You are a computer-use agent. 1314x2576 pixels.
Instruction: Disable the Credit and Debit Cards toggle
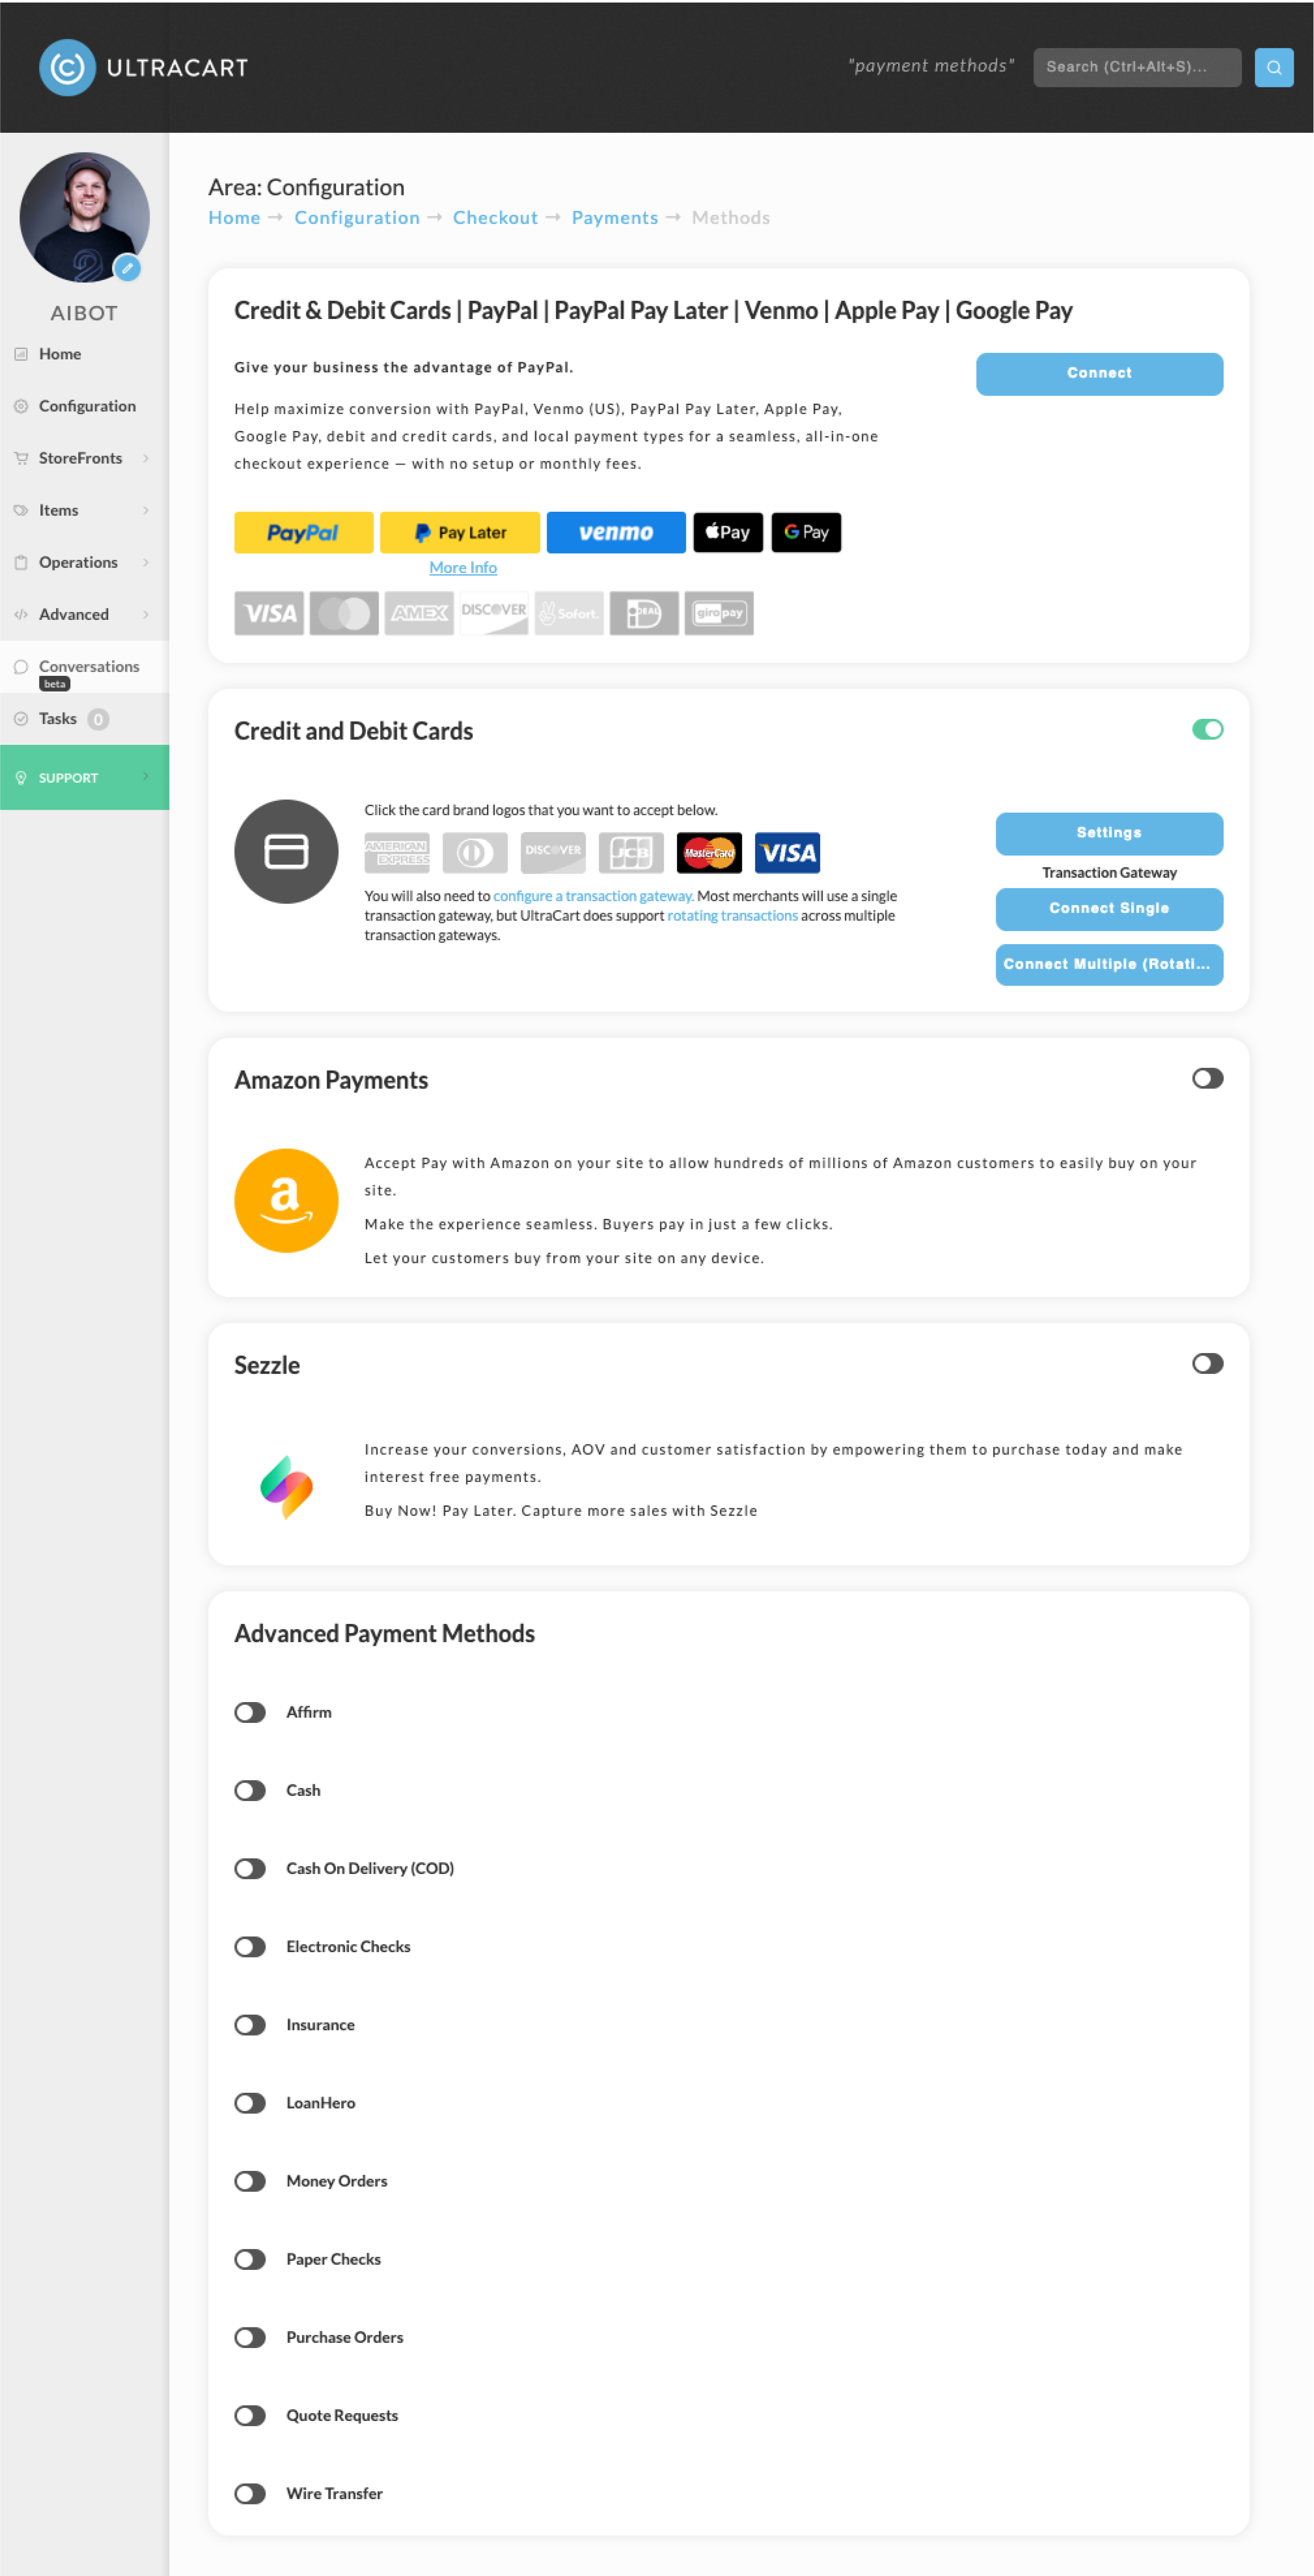[1207, 729]
